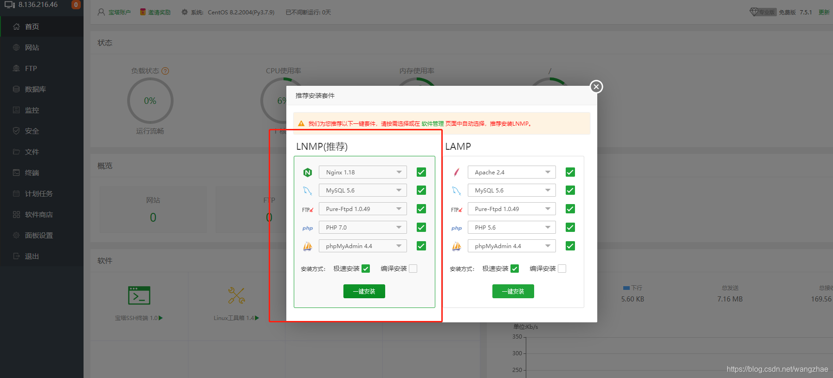Open 网站 websites in sidebar
Screen dimensions: 833x378
pyautogui.click(x=42, y=47)
